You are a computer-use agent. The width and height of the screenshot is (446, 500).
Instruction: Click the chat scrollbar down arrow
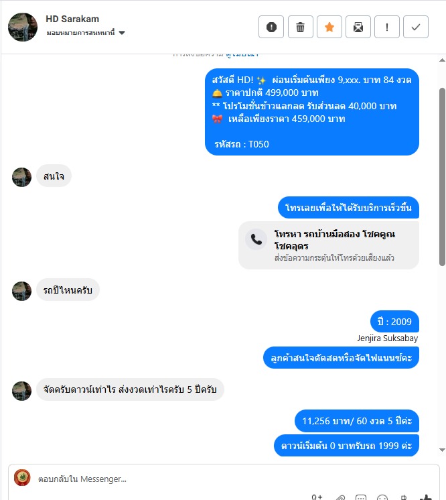coord(442,450)
